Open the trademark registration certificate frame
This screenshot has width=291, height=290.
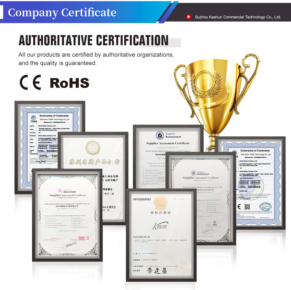coord(161,235)
